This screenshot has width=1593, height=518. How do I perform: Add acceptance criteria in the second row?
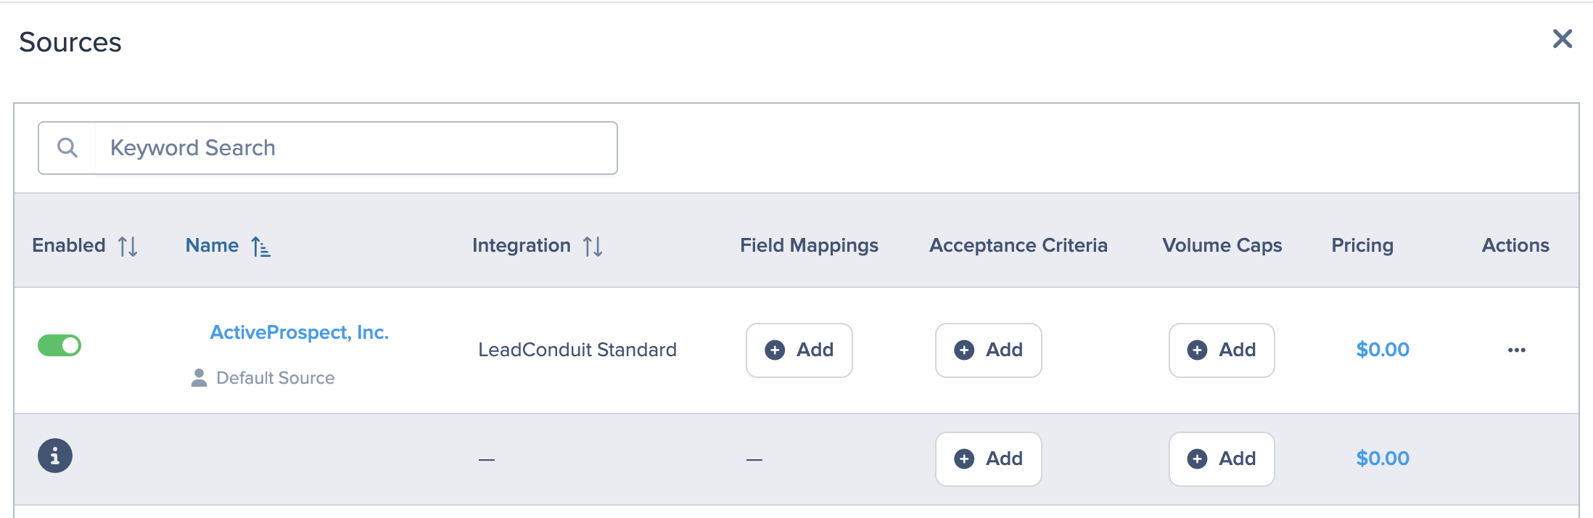988,459
